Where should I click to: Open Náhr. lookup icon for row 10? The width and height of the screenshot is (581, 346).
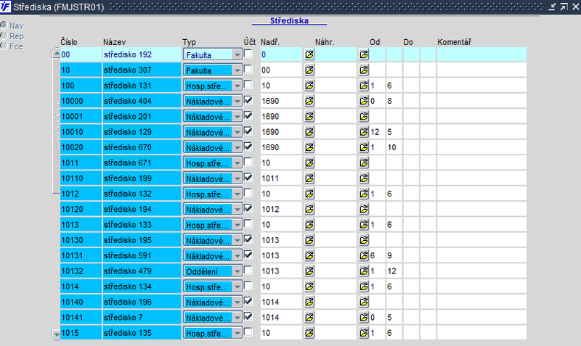pyautogui.click(x=364, y=70)
